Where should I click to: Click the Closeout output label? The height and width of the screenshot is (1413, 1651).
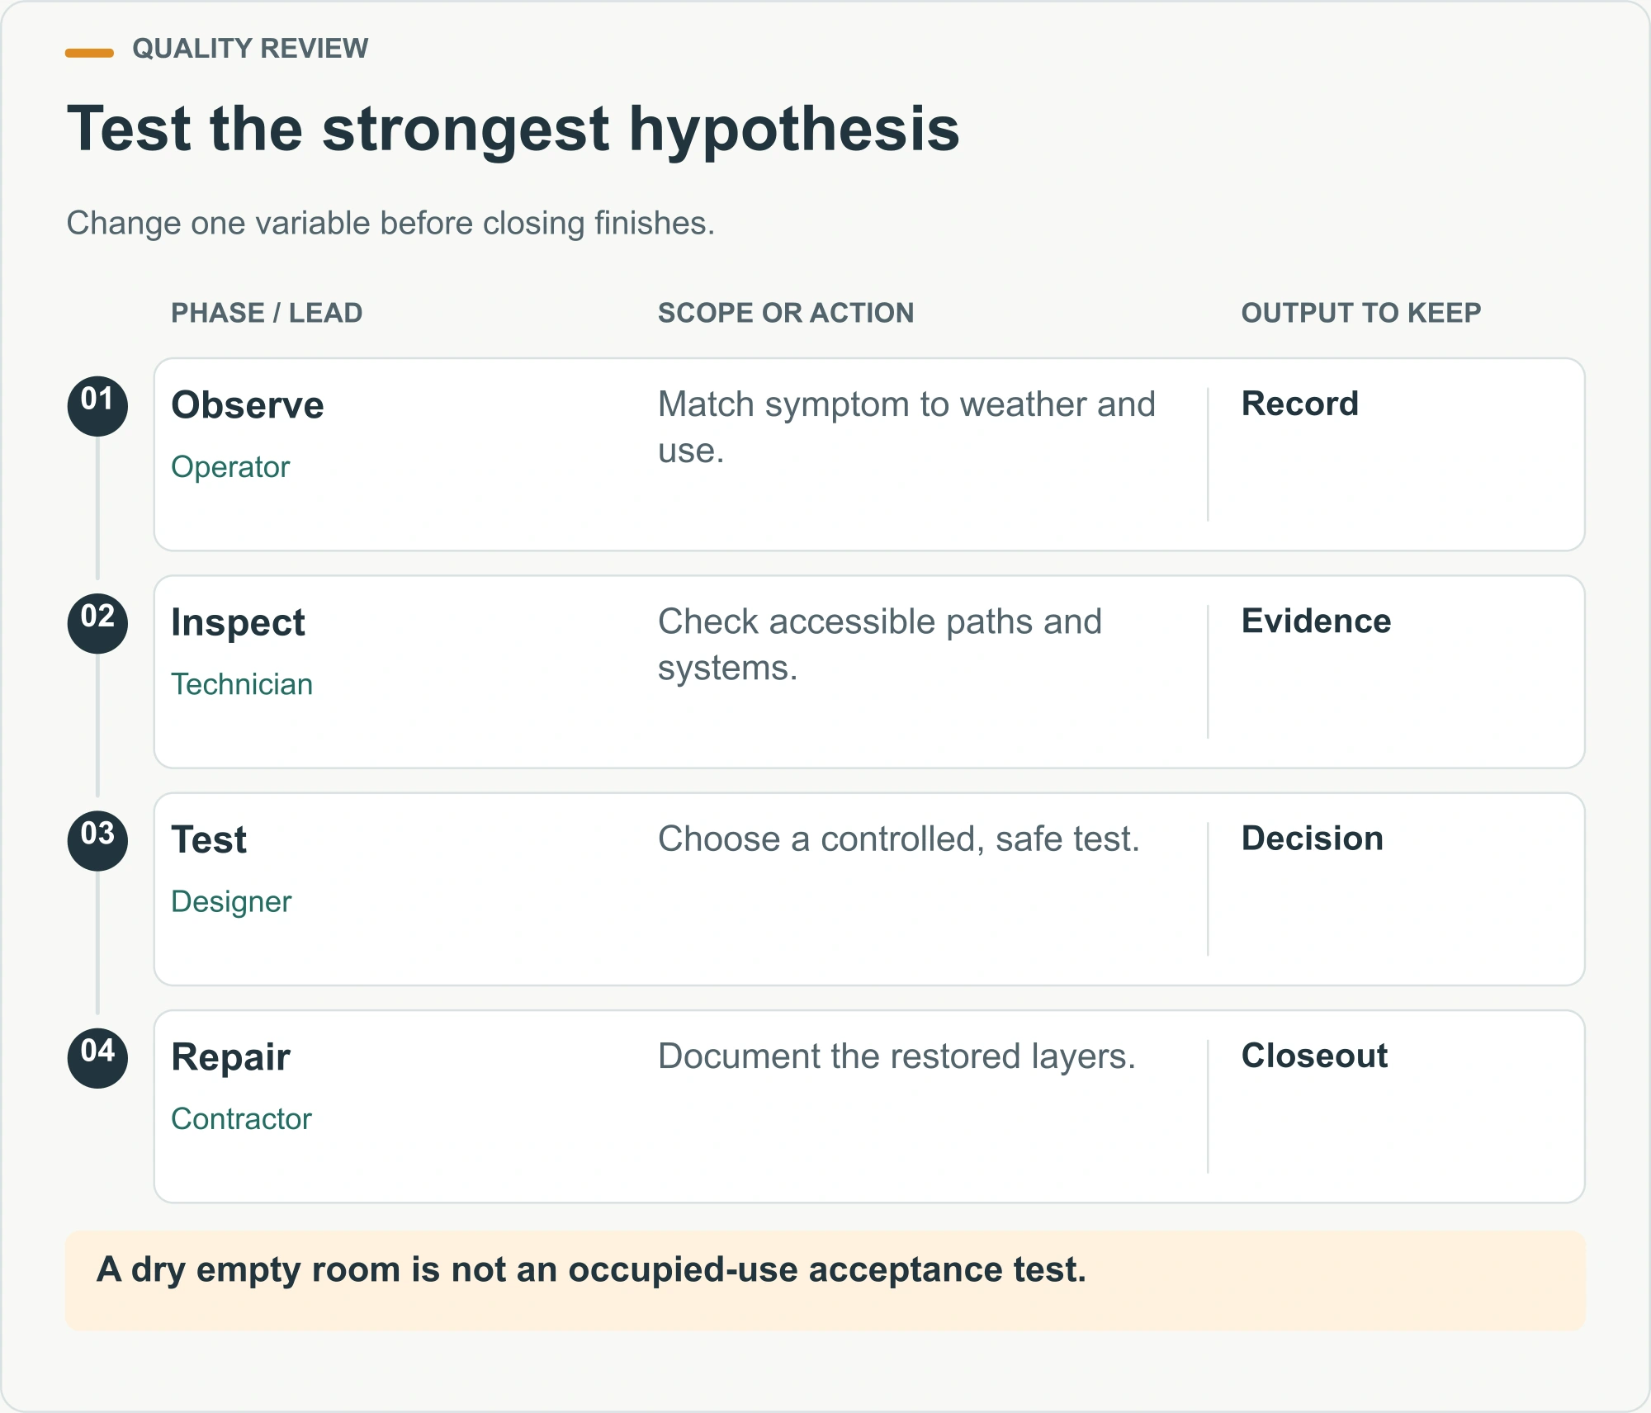[1315, 1056]
